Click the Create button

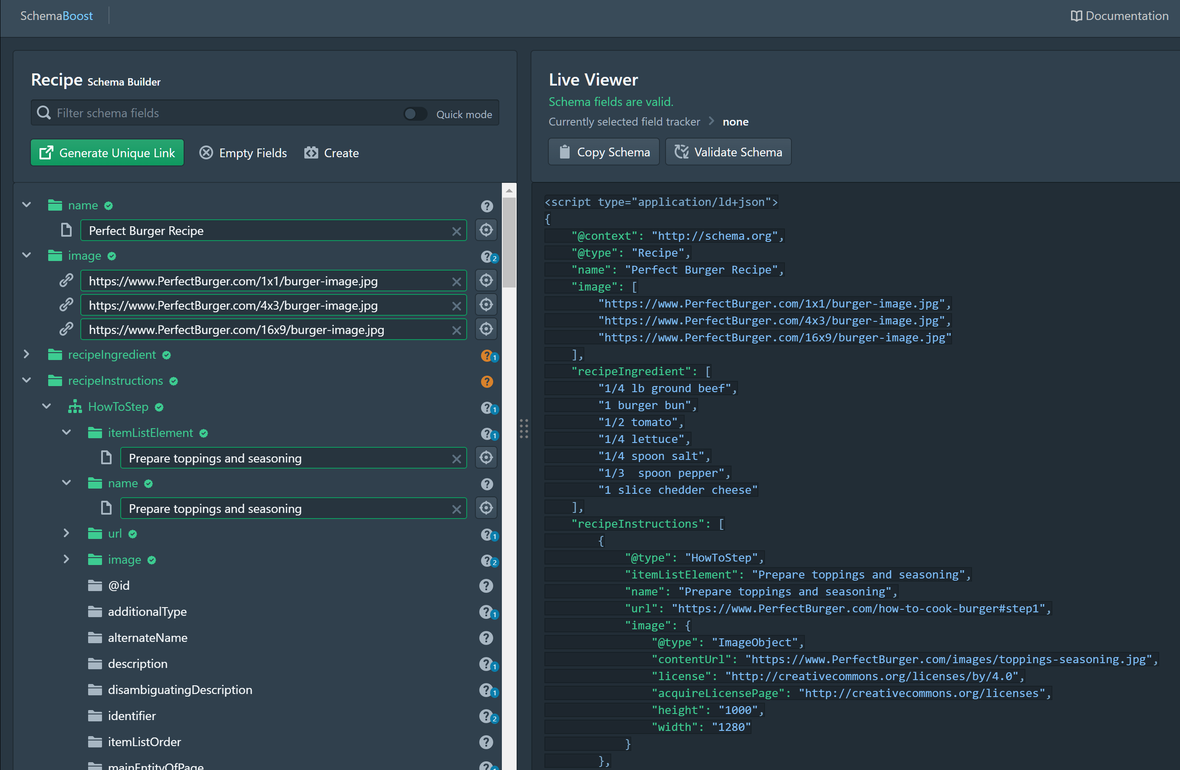tap(331, 153)
